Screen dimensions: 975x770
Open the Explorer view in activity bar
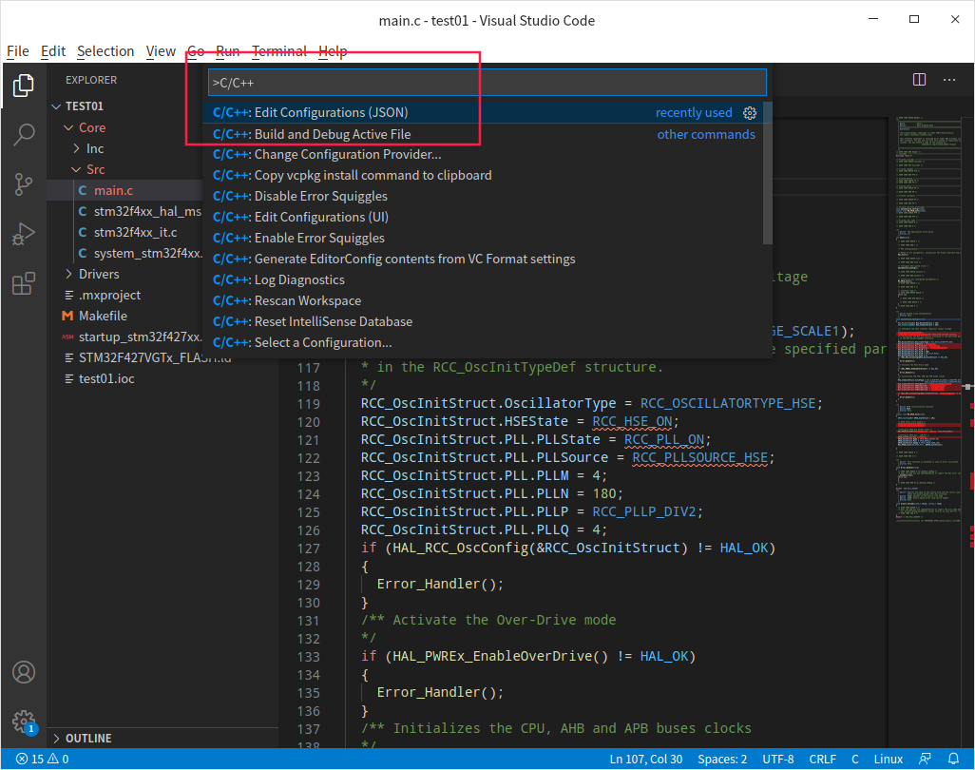24,86
